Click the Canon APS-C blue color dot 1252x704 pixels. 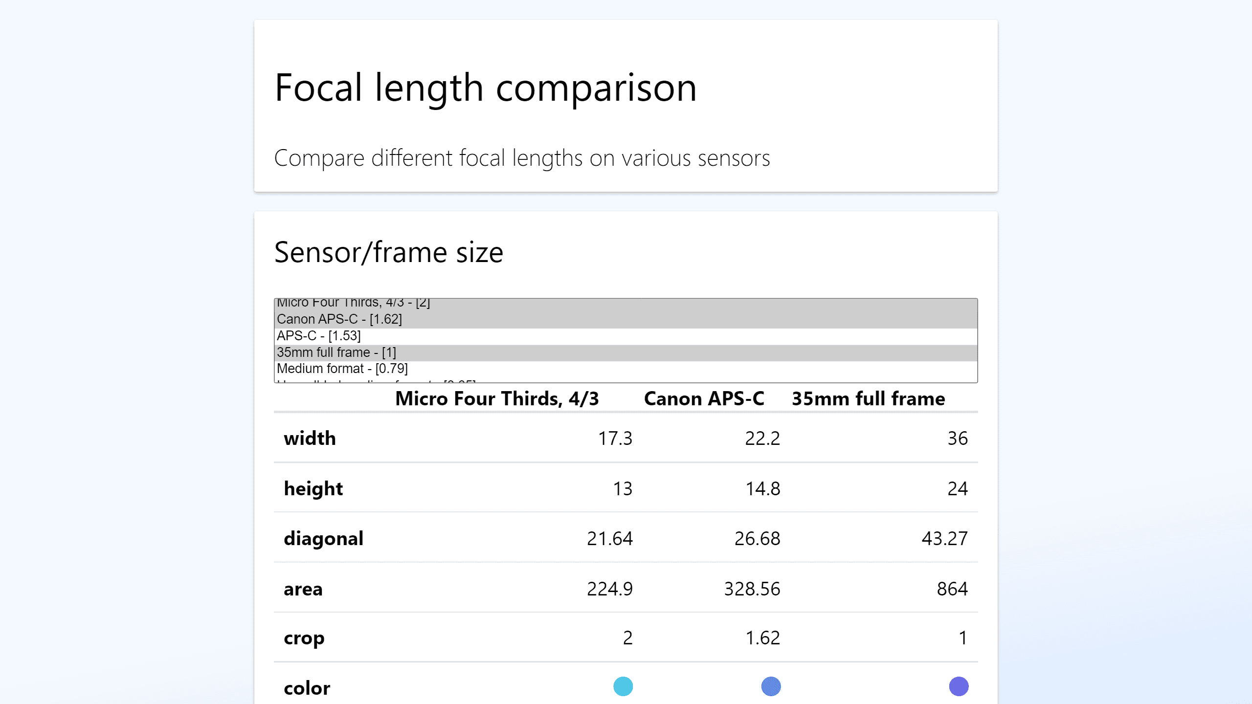pos(771,686)
